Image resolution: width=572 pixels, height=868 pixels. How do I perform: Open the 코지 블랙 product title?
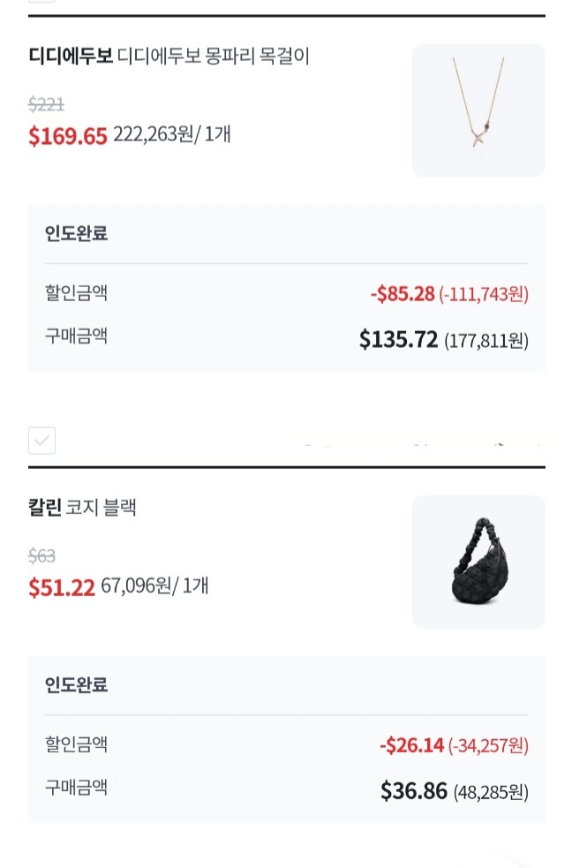(102, 508)
